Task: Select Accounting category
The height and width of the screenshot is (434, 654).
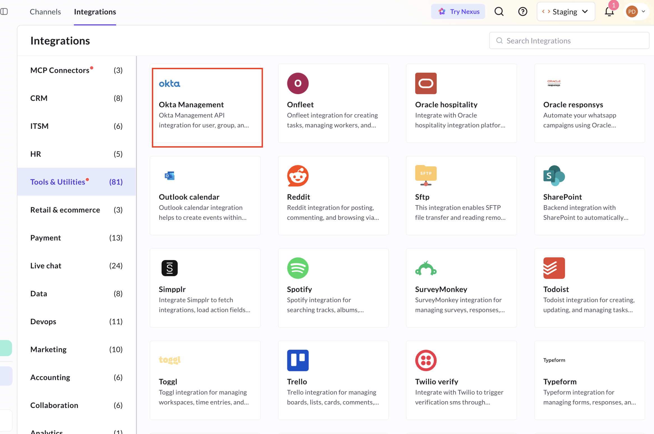Action: tap(77, 377)
